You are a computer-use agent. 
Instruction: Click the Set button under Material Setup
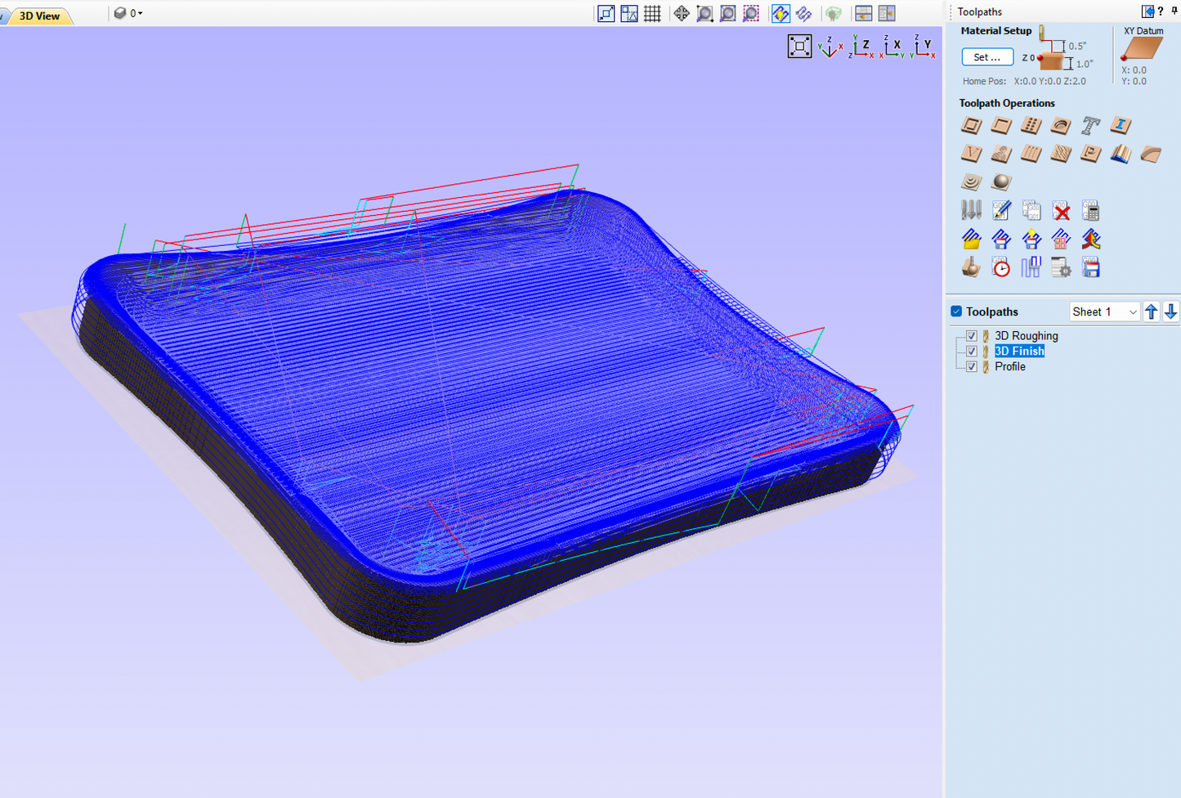pyautogui.click(x=986, y=56)
